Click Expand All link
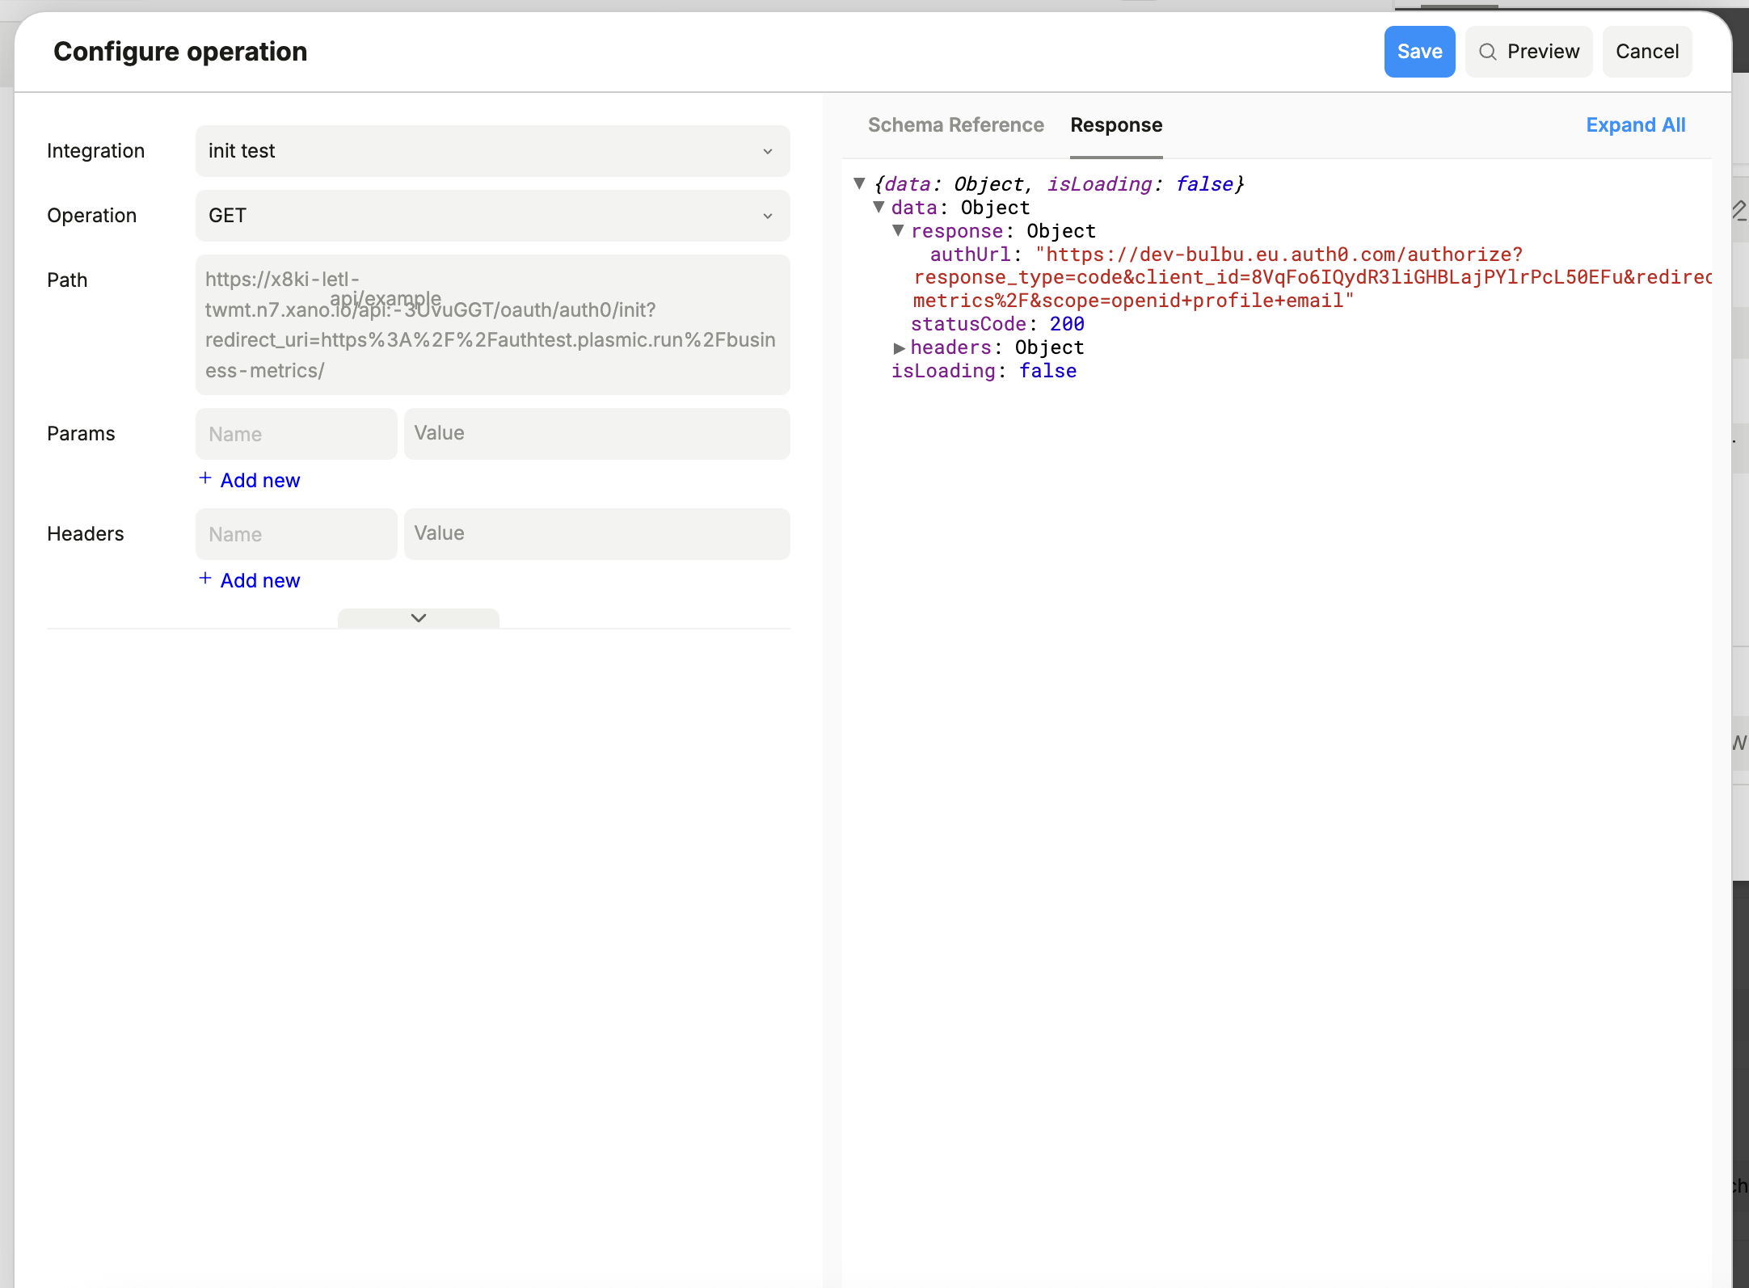 1635,125
